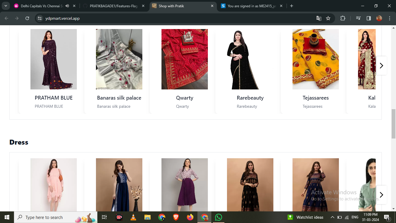
Task: View site information icon in address bar
Action: point(40,18)
